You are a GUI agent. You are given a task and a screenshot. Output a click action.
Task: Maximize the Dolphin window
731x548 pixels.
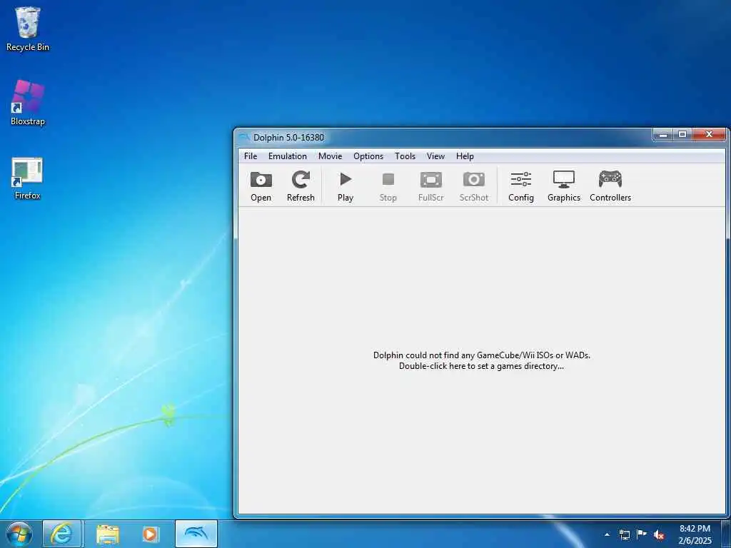[682, 135]
